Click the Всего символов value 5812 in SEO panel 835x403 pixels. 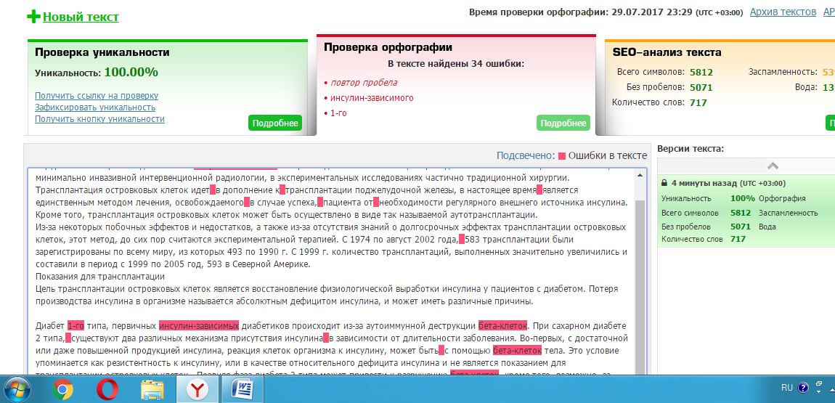click(701, 73)
